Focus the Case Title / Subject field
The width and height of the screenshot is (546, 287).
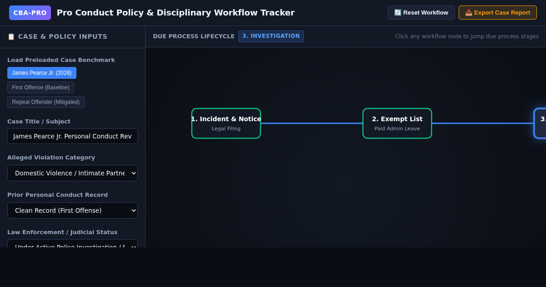(x=72, y=136)
